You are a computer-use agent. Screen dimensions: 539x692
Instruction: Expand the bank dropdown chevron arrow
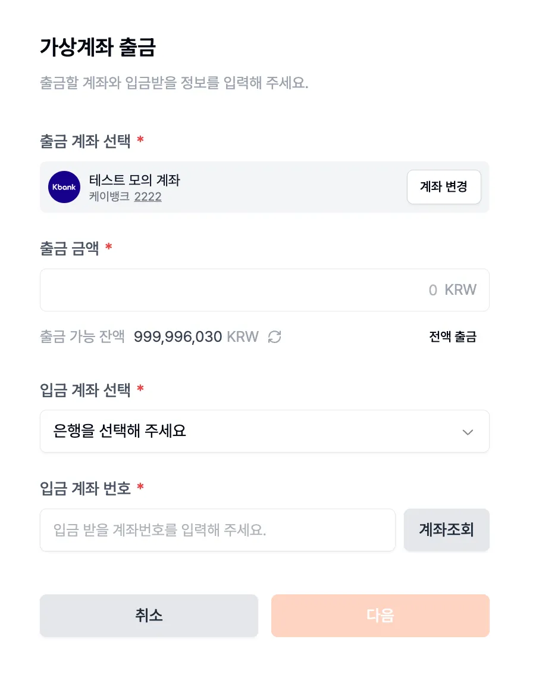pyautogui.click(x=468, y=432)
